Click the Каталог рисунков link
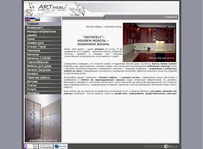This screenshot has width=203, height=149. coord(43,70)
